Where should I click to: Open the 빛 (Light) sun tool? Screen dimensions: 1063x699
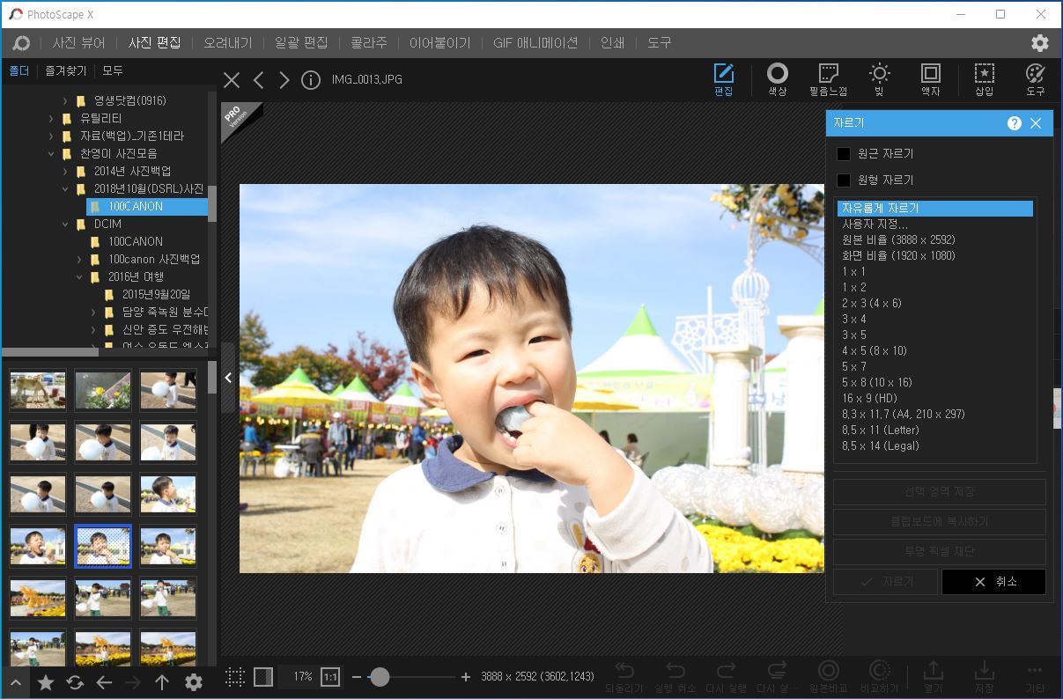pyautogui.click(x=879, y=79)
